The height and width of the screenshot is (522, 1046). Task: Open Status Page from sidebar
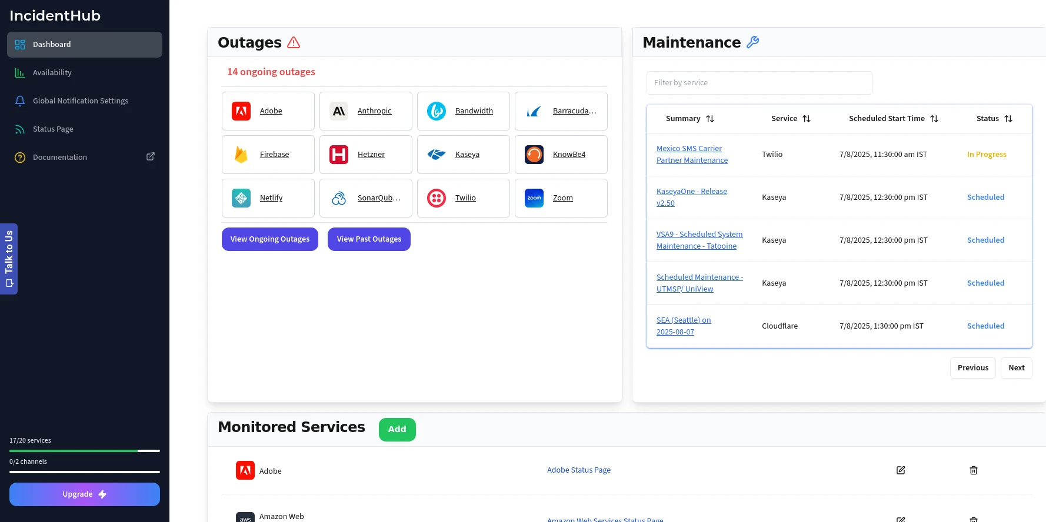[x=53, y=129]
